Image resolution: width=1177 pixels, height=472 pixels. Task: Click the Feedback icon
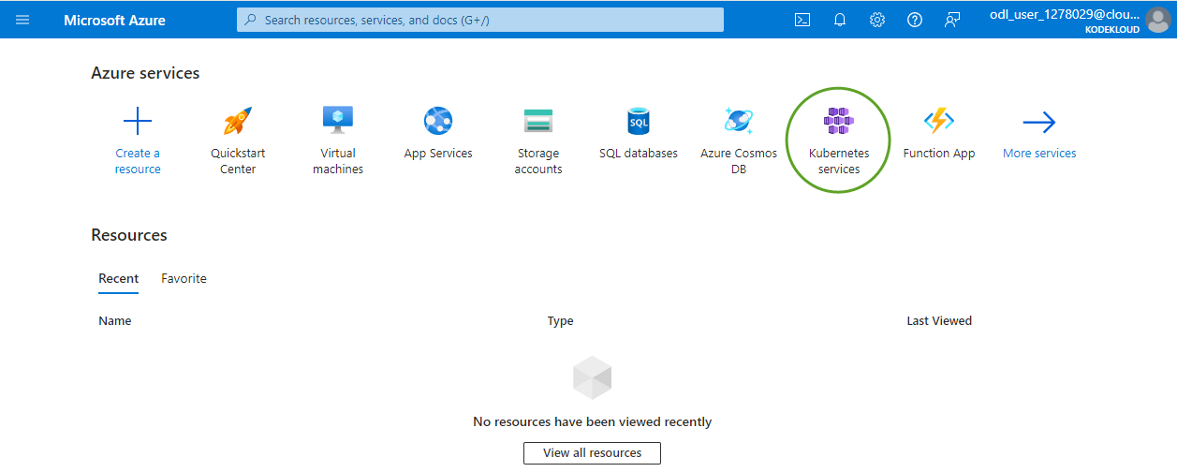tap(952, 20)
